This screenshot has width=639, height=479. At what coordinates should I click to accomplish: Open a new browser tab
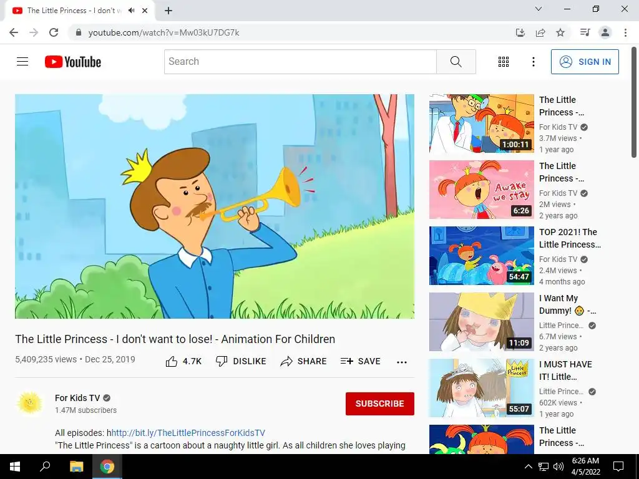pos(168,11)
